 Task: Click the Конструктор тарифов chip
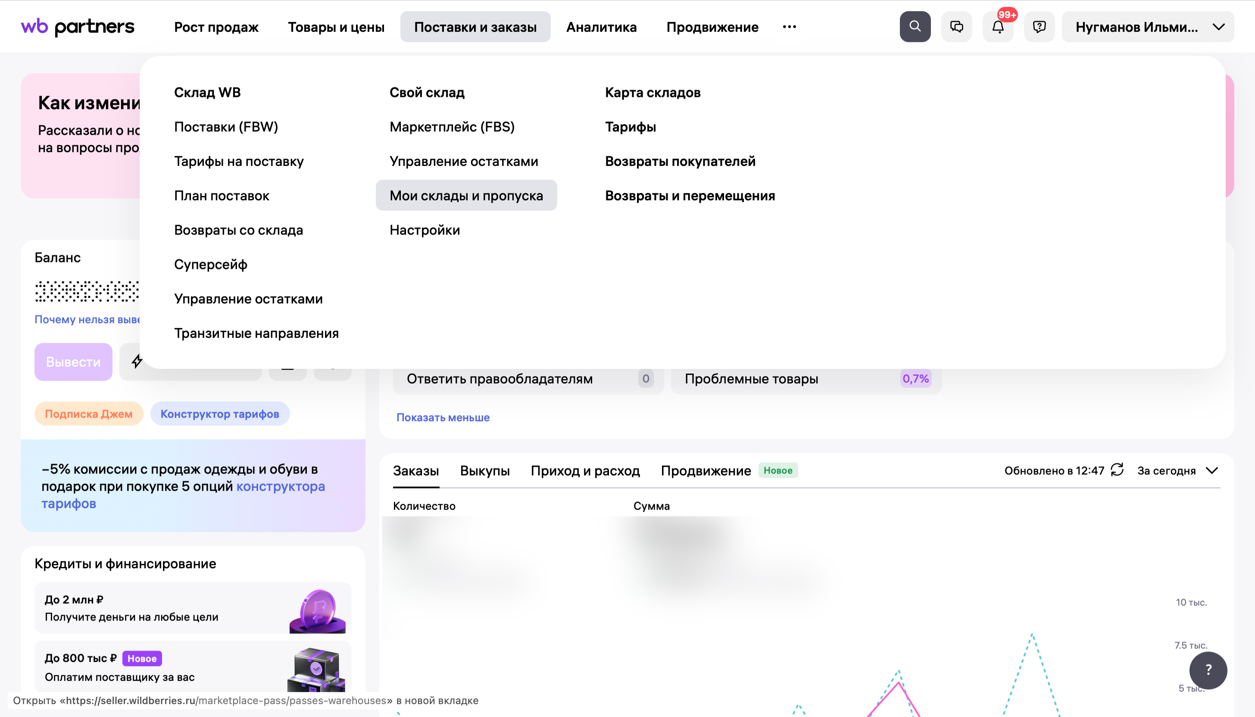pos(219,413)
